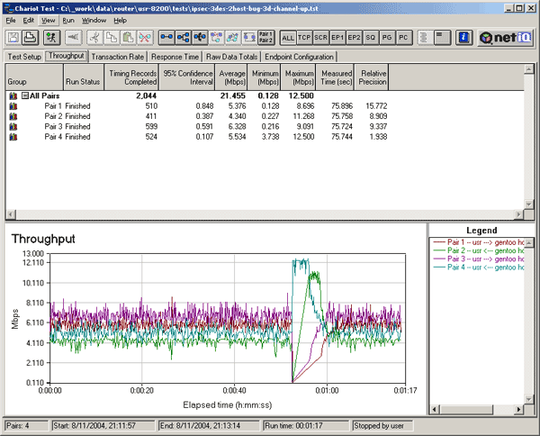The height and width of the screenshot is (436, 540).
Task: Click the NetIQ logo button
Action: [506, 38]
